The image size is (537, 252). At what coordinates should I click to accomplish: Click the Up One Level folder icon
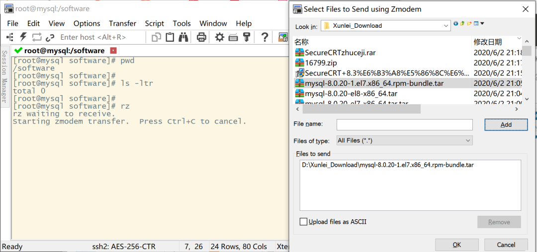[x=462, y=23]
